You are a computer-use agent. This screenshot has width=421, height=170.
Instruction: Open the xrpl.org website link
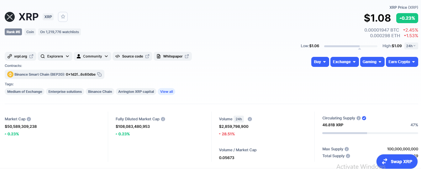pos(21,56)
